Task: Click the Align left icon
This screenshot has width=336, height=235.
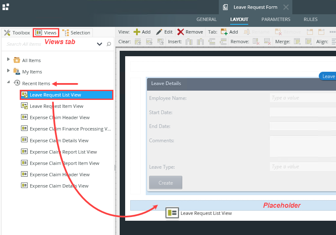Action: [x=333, y=42]
